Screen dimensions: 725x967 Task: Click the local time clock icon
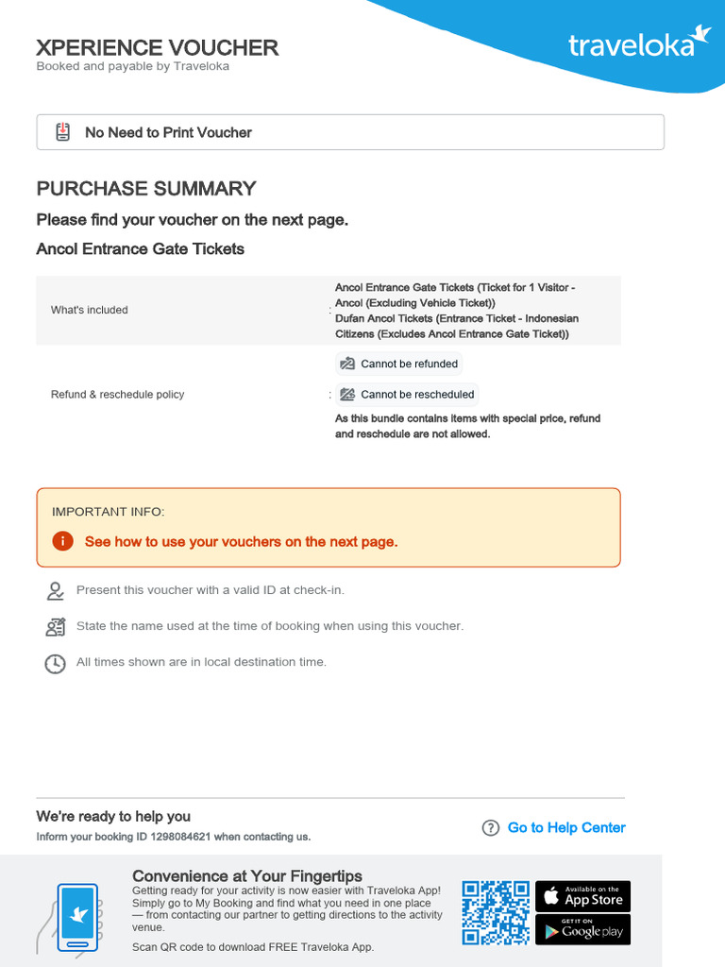click(x=56, y=663)
